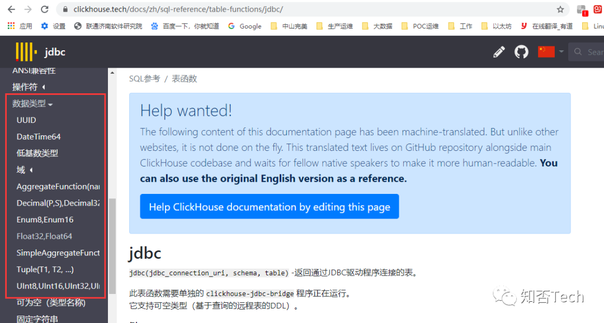604x323 pixels.
Task: Click the SQL参考 breadcrumb
Action: pos(144,79)
